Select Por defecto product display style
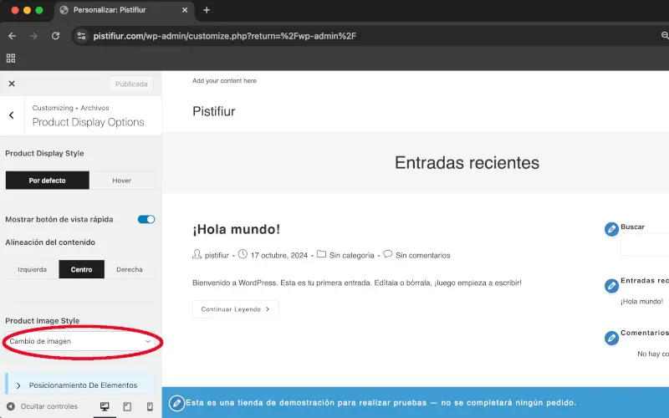The image size is (669, 418). click(x=48, y=181)
